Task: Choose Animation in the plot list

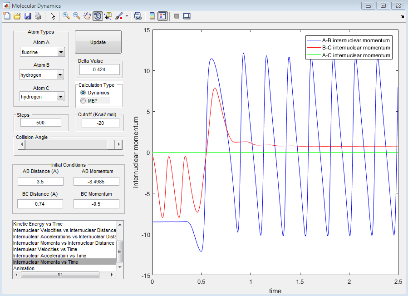Action: coord(24,268)
